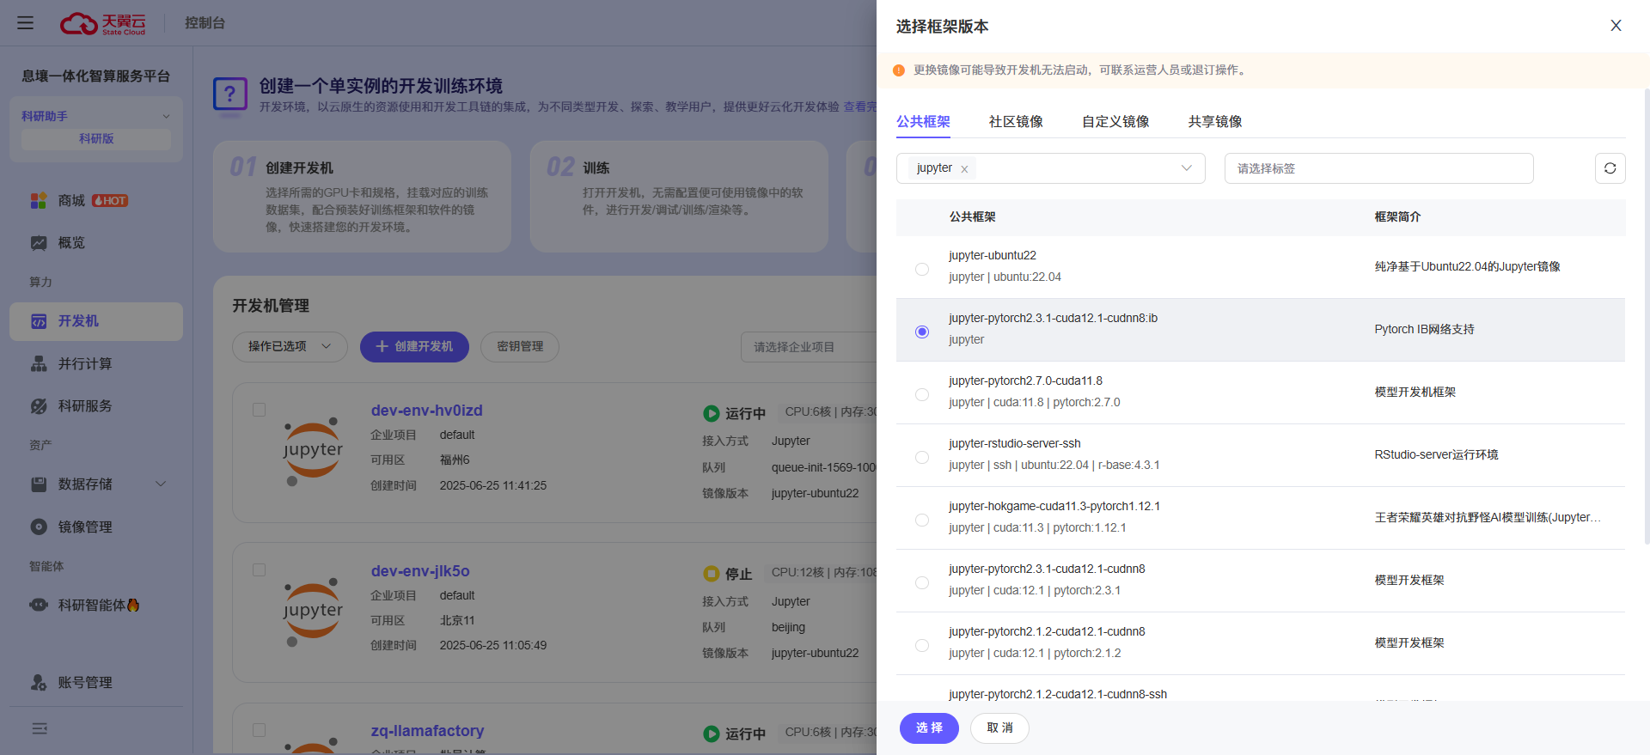Check the dev-env-jlk5o checkbox
The image size is (1650, 755).
tap(259, 570)
